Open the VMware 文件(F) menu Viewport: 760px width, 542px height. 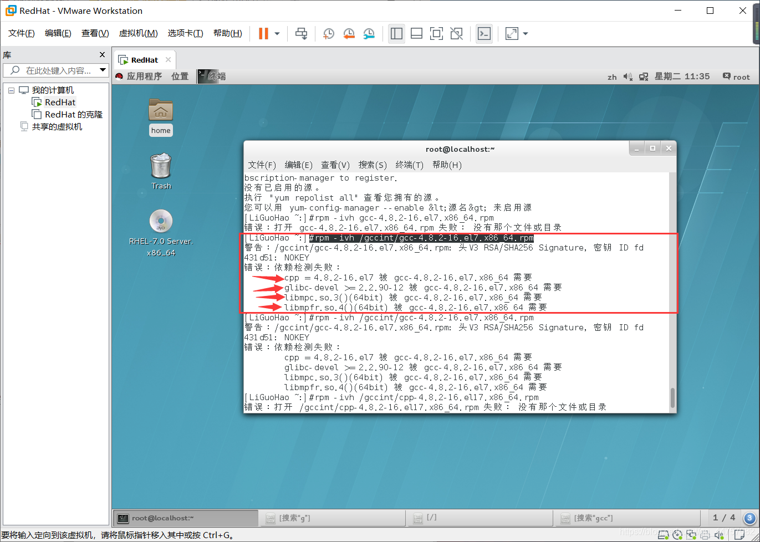click(x=22, y=33)
